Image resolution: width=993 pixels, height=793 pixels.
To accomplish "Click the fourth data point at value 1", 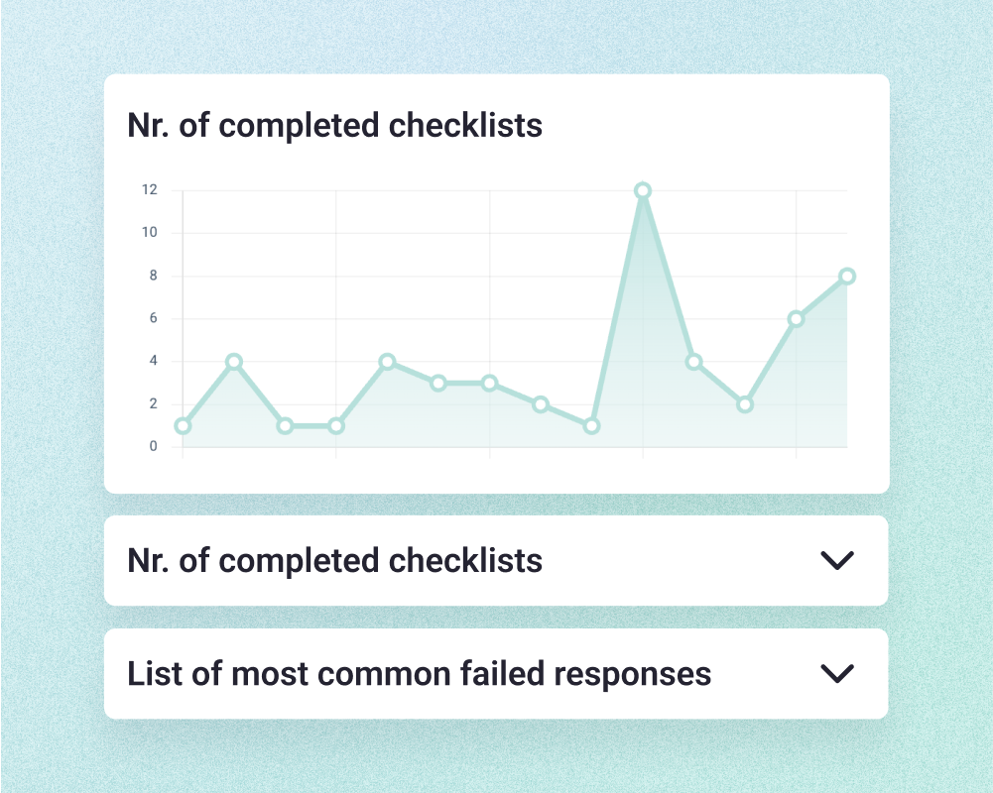I will 336,426.
